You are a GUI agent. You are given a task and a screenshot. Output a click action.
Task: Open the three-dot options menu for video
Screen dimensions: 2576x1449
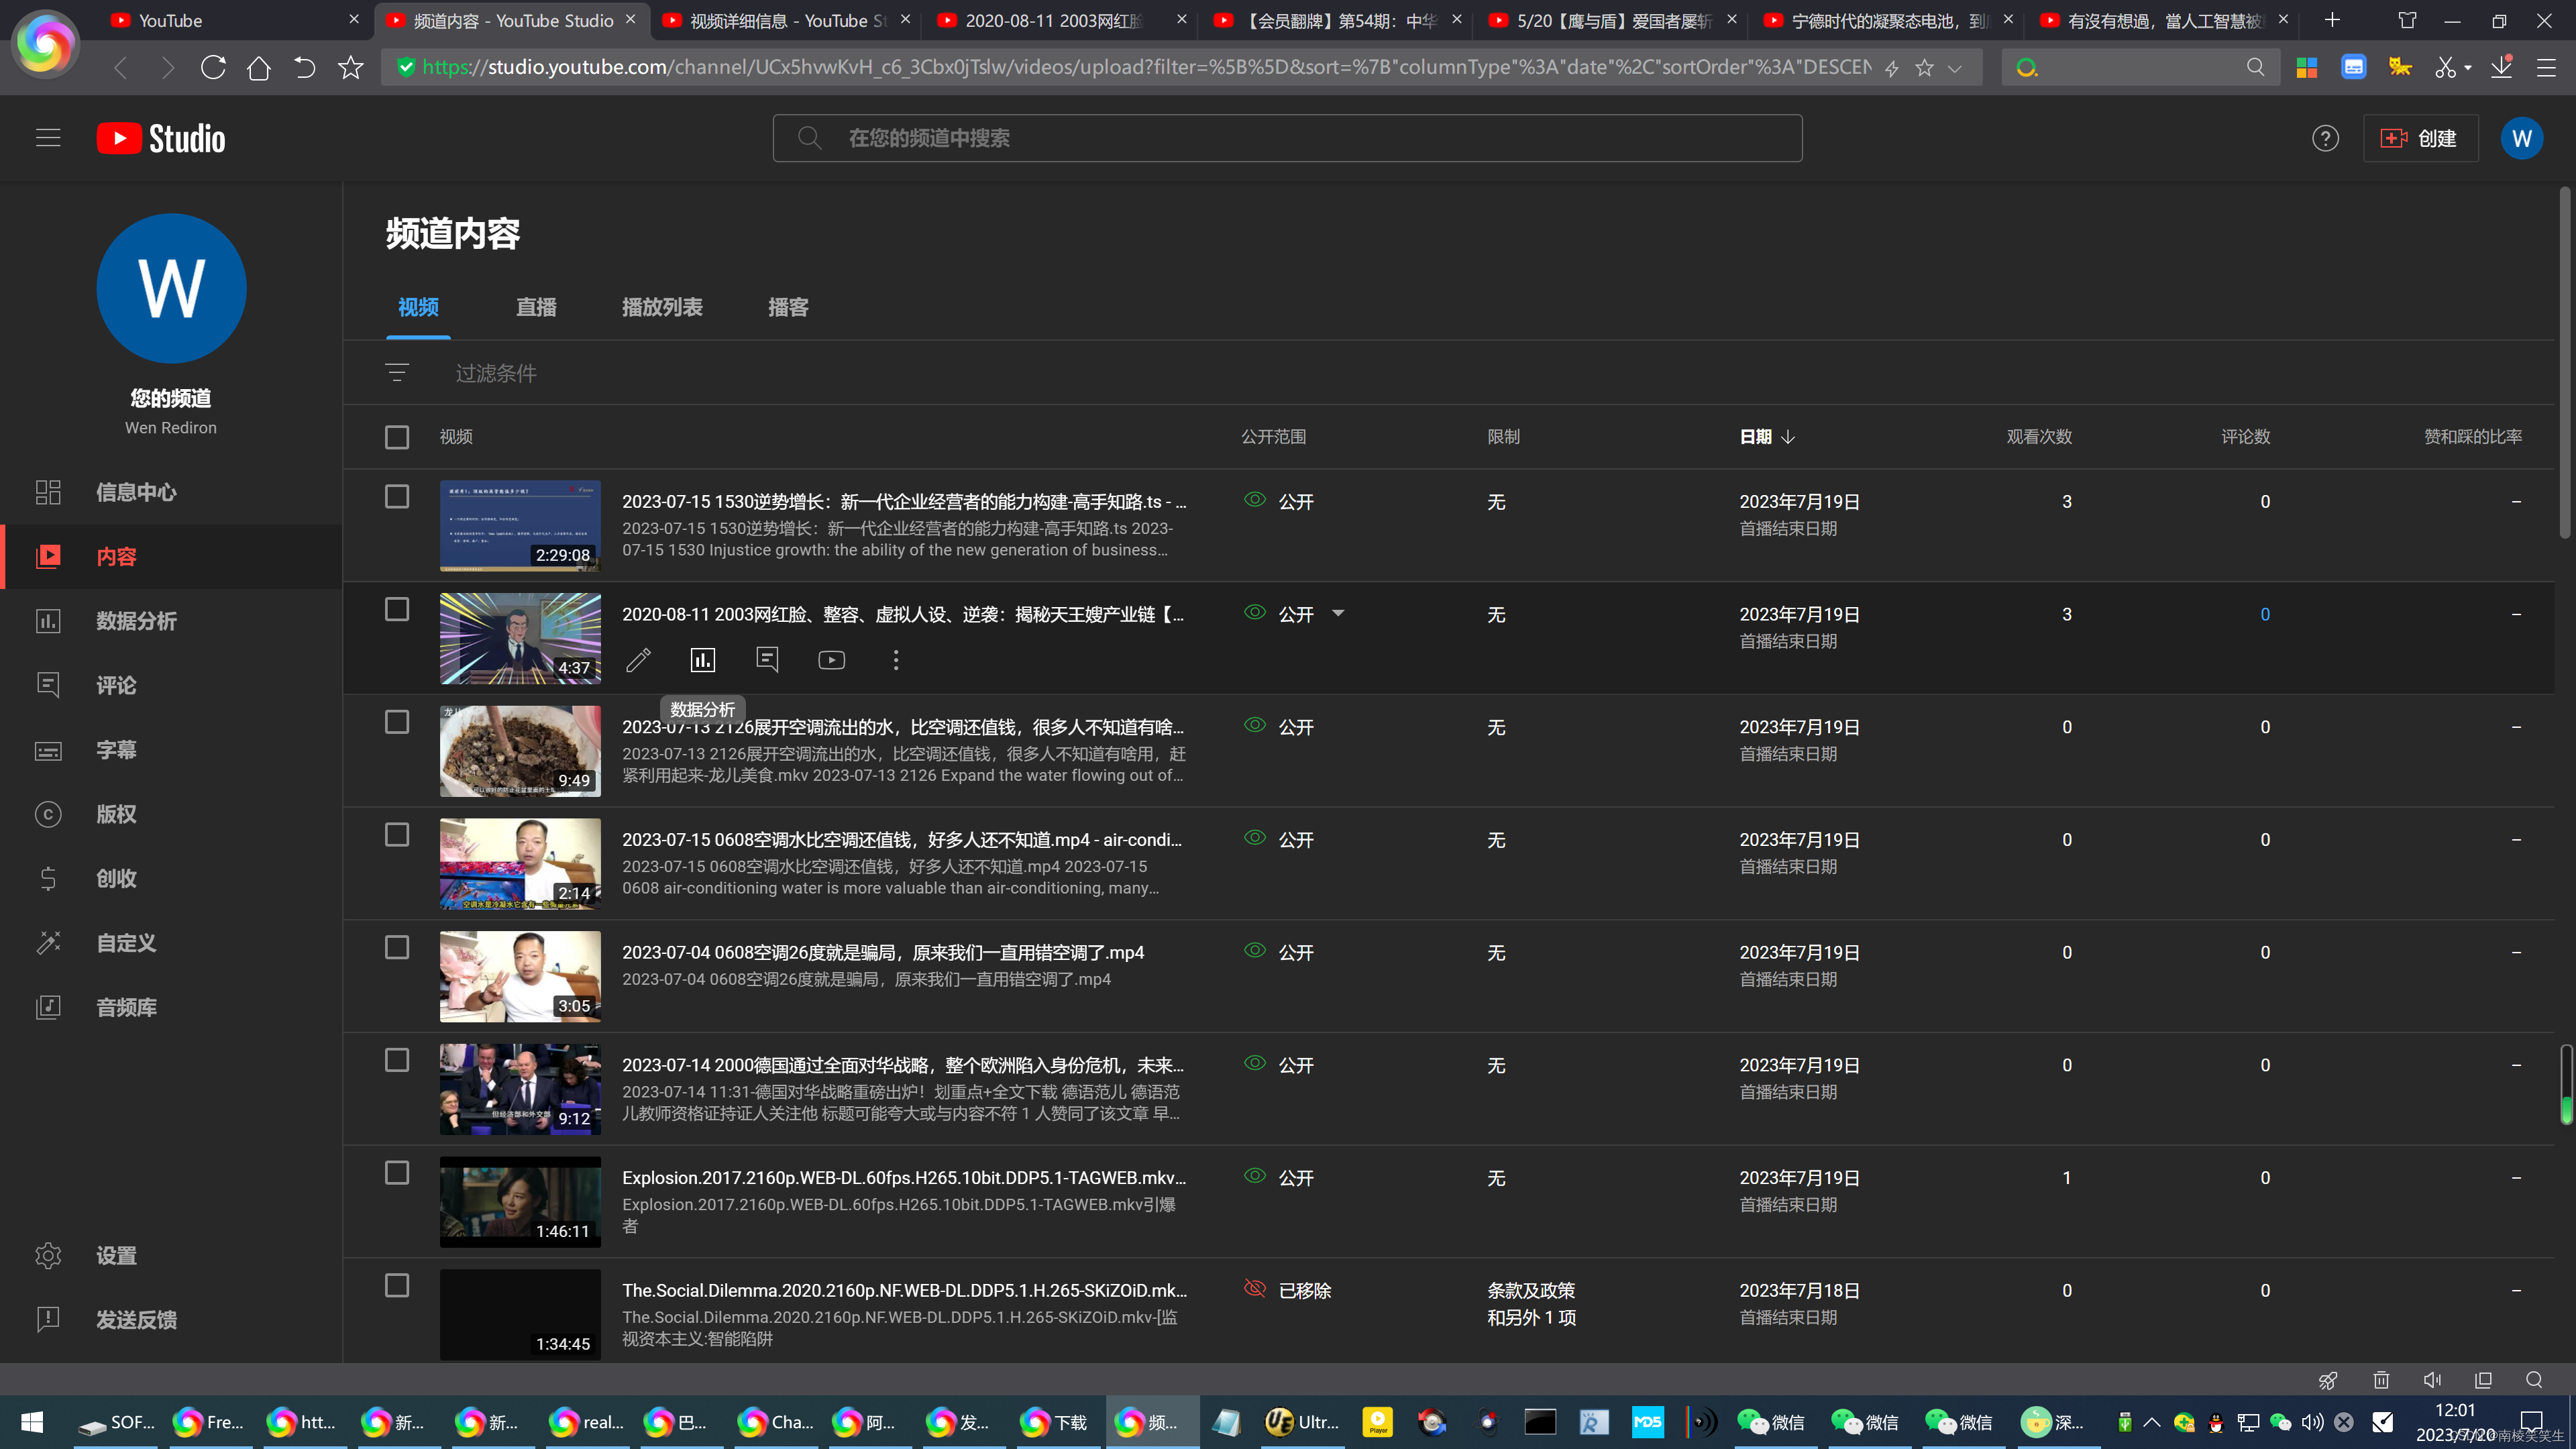[x=896, y=660]
